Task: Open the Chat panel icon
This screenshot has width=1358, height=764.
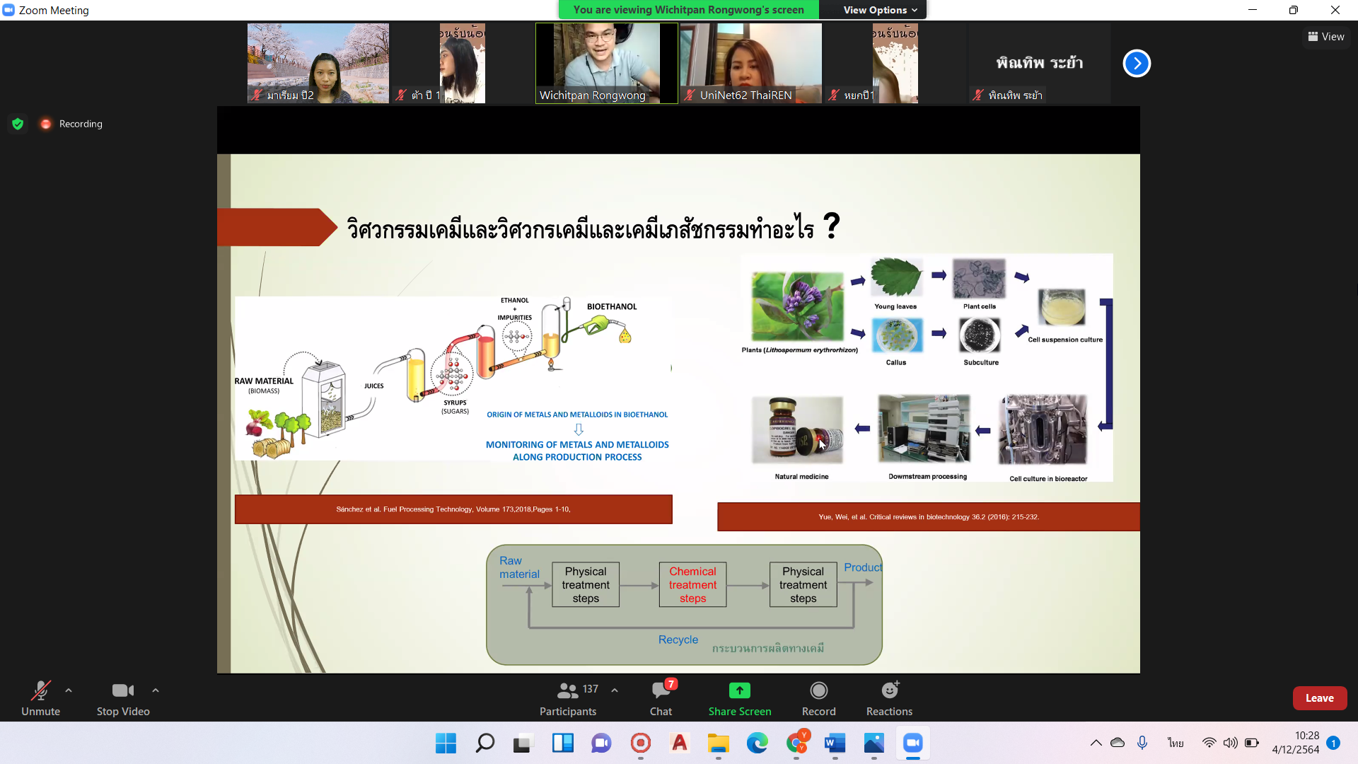Action: 661,690
